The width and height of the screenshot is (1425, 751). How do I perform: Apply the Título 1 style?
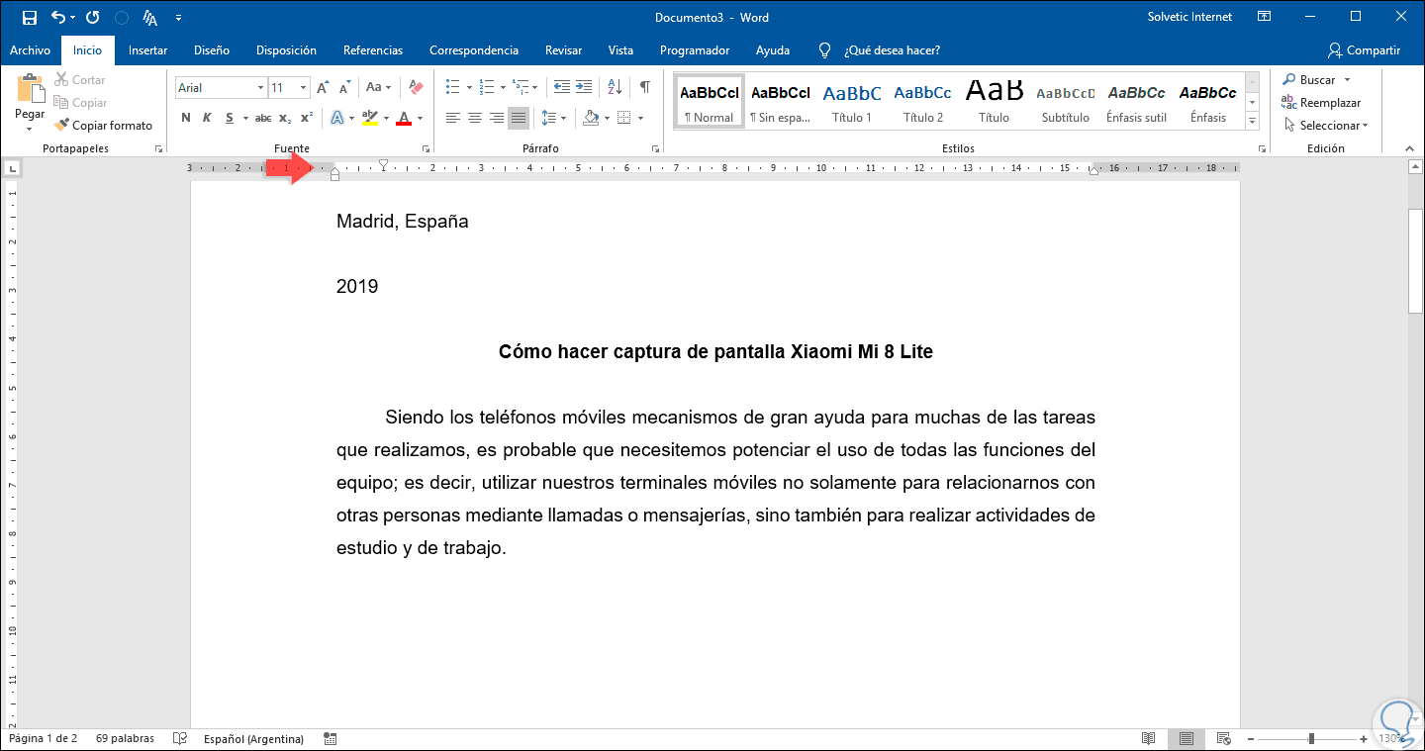point(852,101)
